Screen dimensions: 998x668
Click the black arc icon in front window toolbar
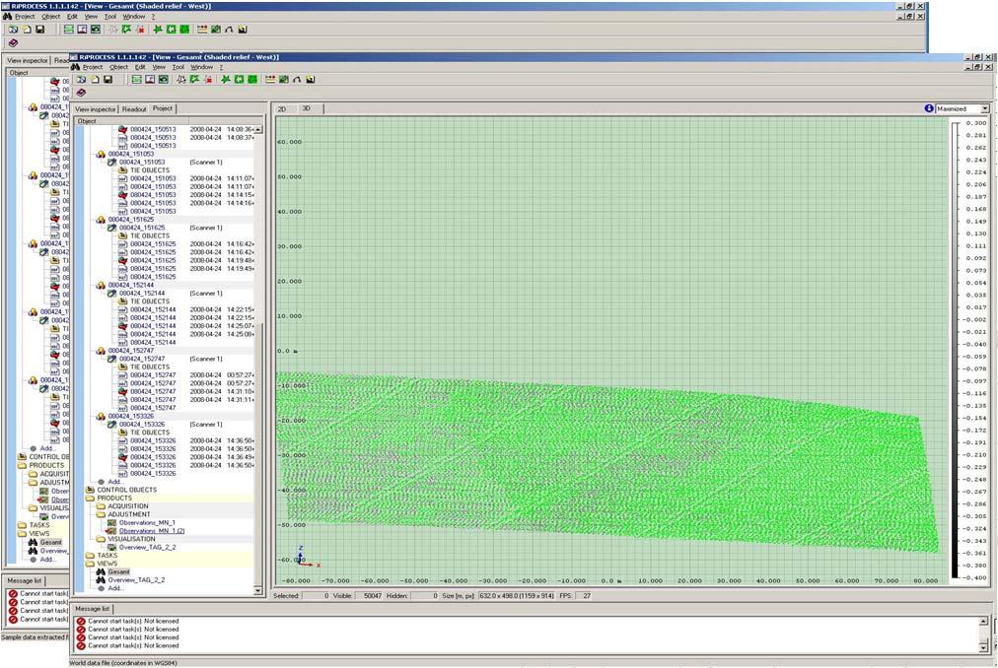coord(297,80)
